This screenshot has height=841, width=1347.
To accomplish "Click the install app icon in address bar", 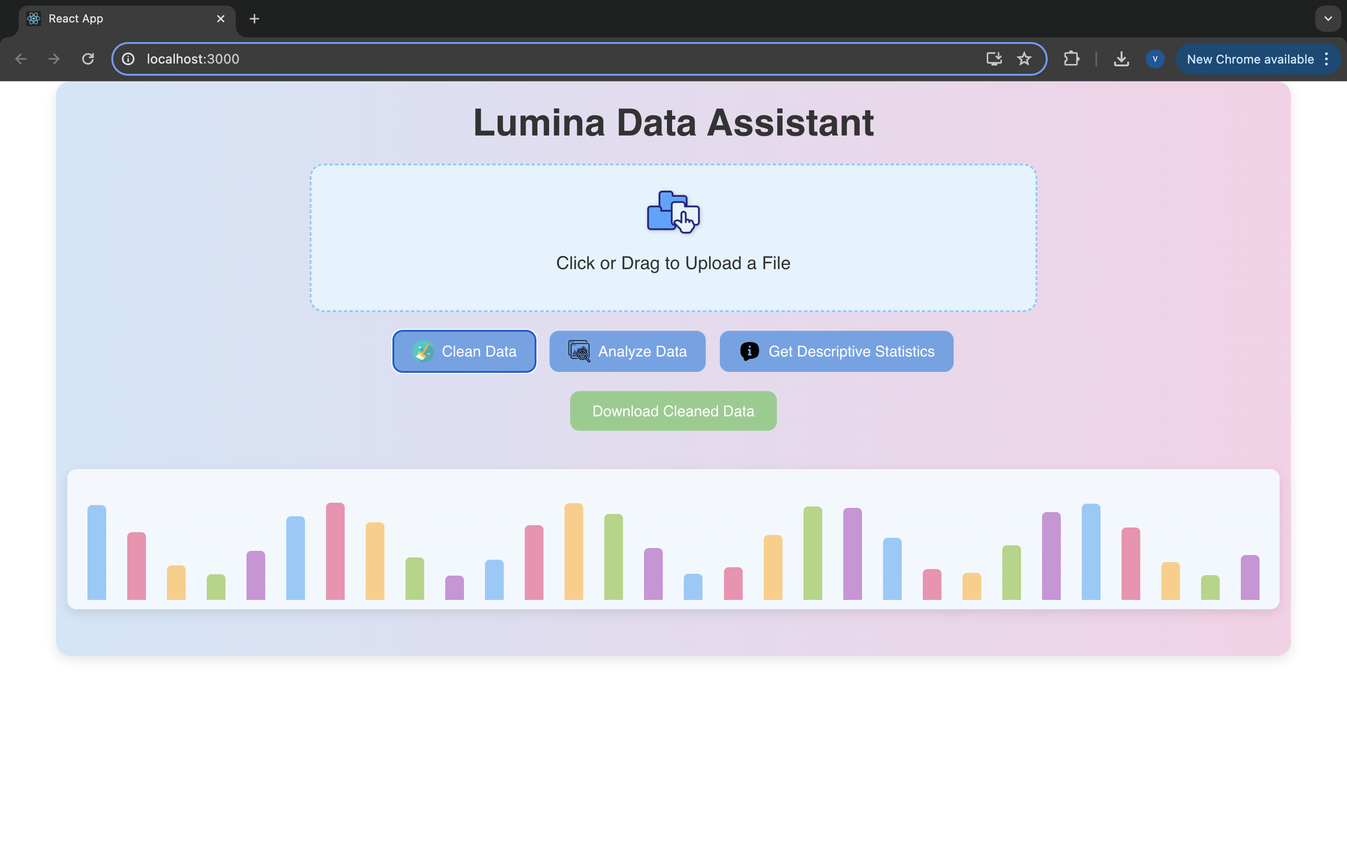I will [x=993, y=59].
